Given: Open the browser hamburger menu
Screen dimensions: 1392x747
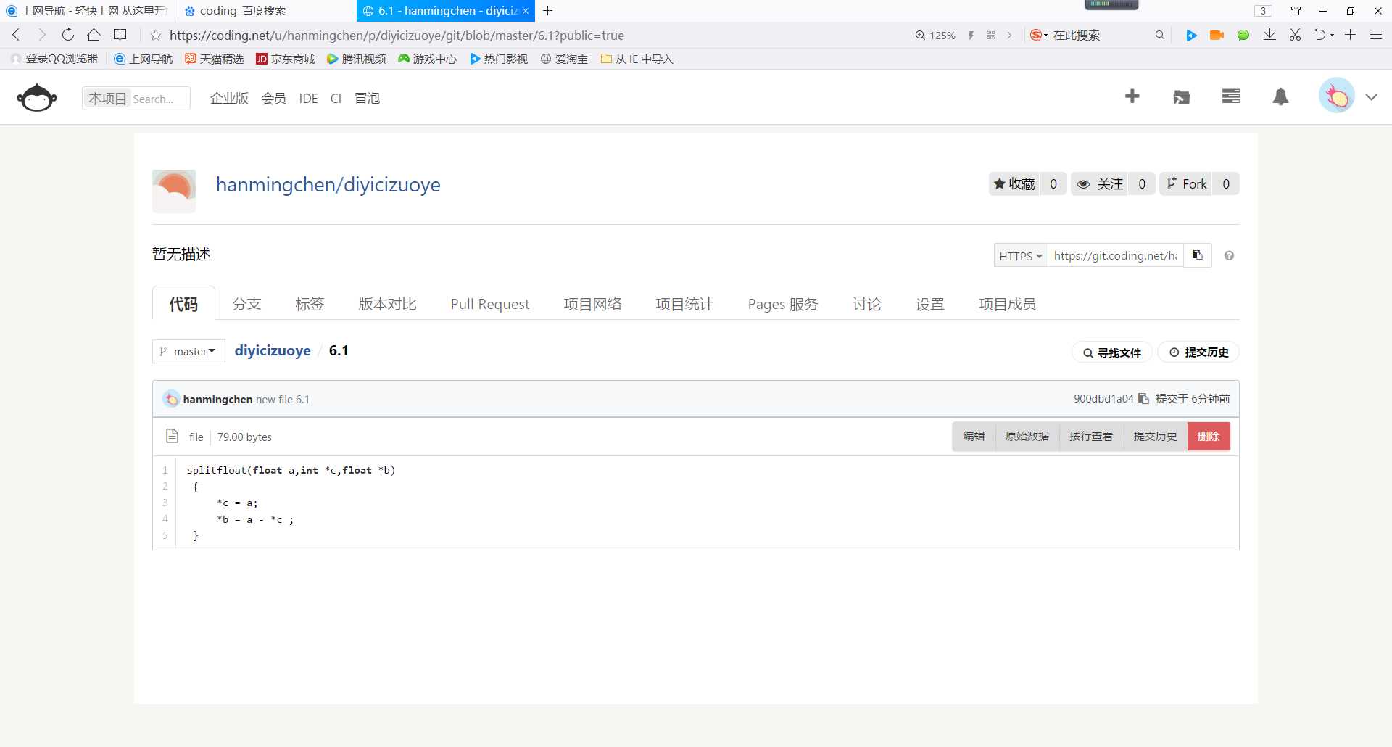Looking at the screenshot, I should click(x=1375, y=35).
